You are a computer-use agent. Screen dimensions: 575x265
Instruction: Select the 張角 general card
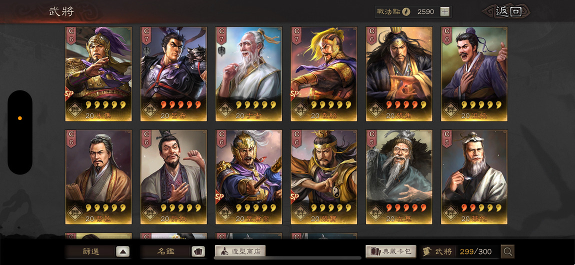[x=399, y=73]
